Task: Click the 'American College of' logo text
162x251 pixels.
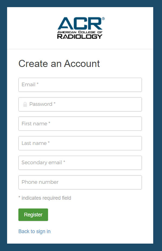Action: click(x=80, y=32)
